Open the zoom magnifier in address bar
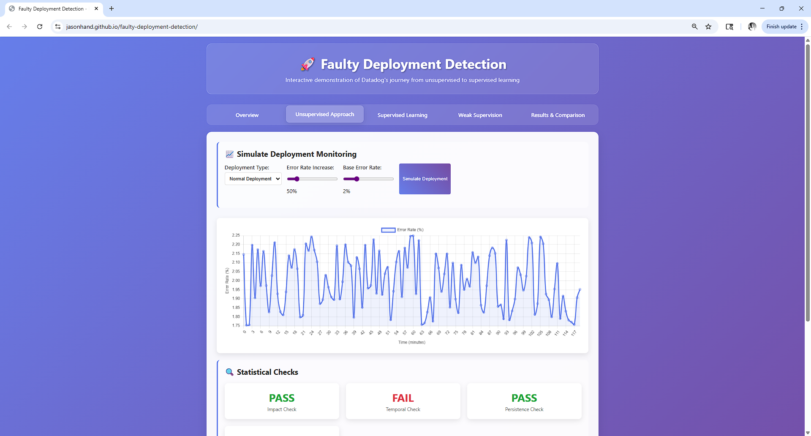This screenshot has height=436, width=811. point(694,27)
